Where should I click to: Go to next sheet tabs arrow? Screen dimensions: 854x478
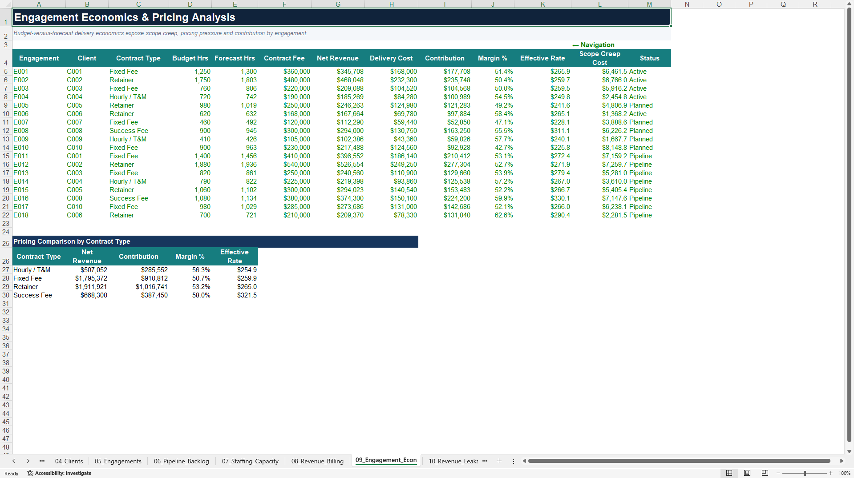pyautogui.click(x=28, y=461)
